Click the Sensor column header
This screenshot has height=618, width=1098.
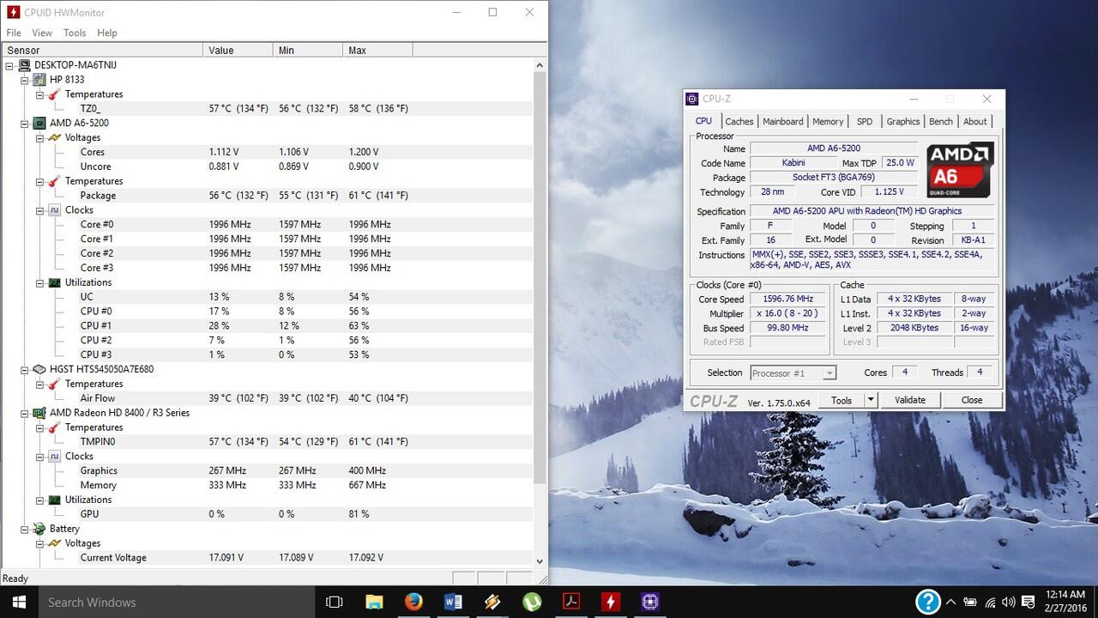[103, 51]
